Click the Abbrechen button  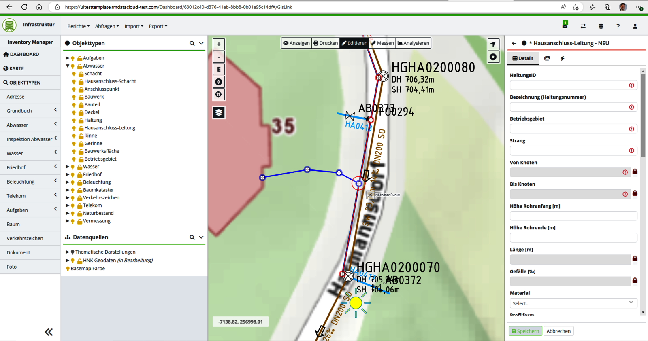point(558,331)
